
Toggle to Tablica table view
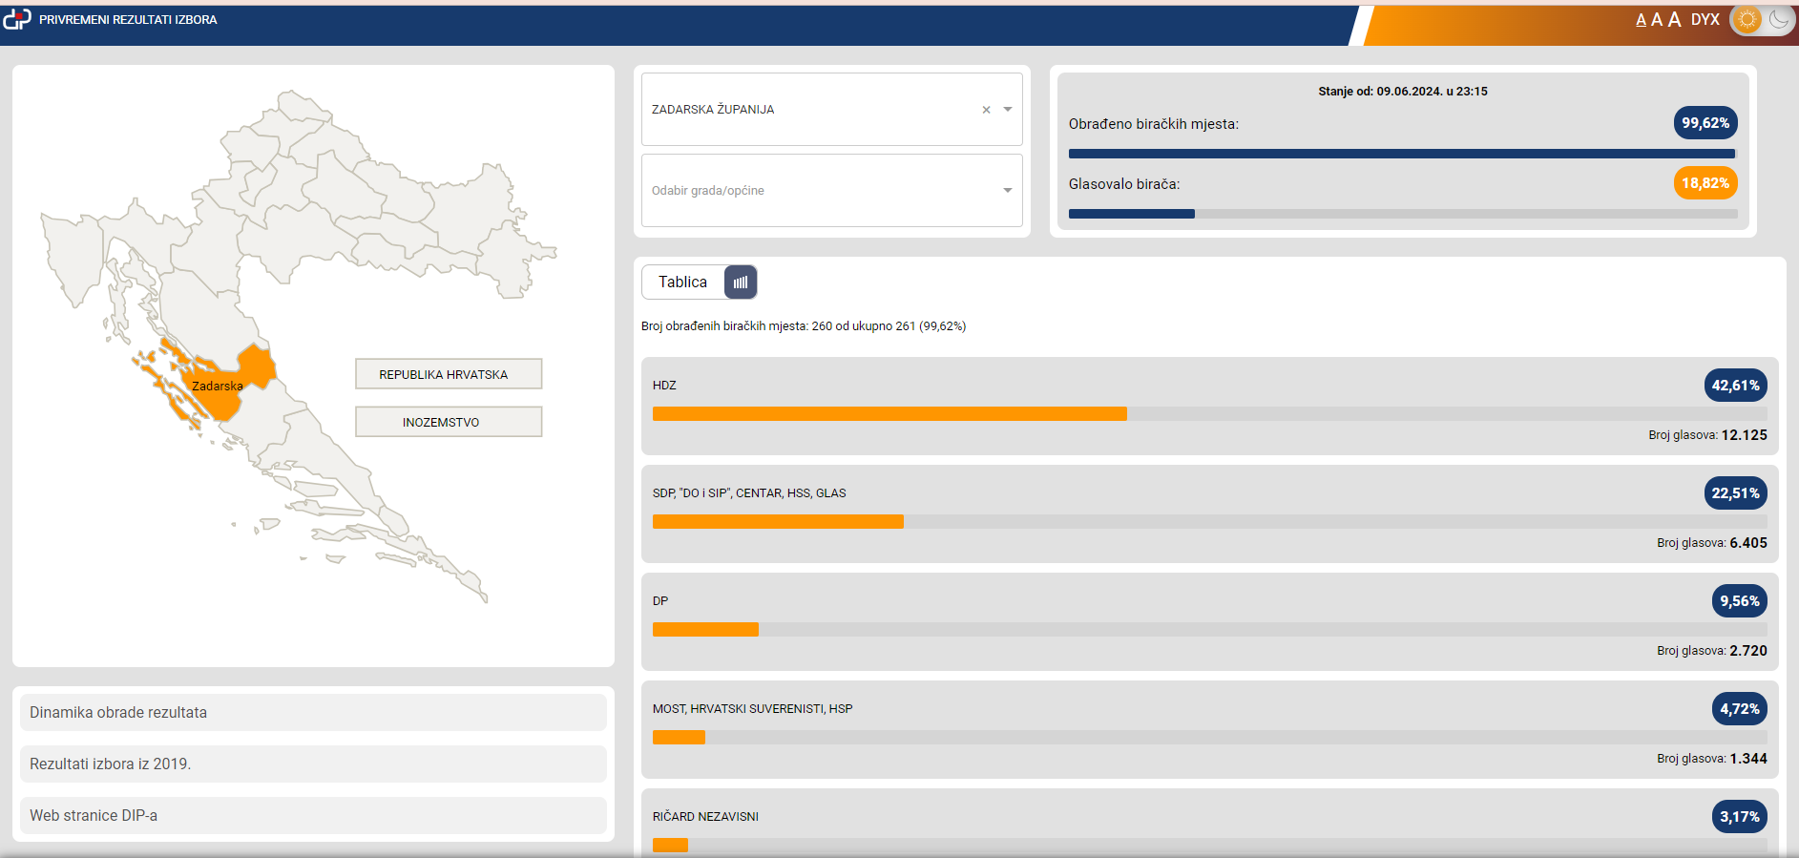click(682, 283)
